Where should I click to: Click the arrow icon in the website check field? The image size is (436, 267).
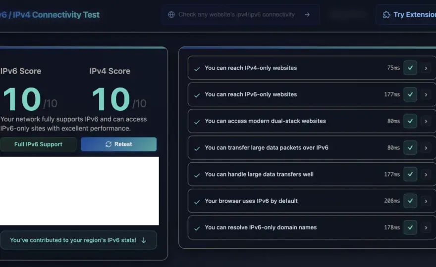tap(307, 14)
